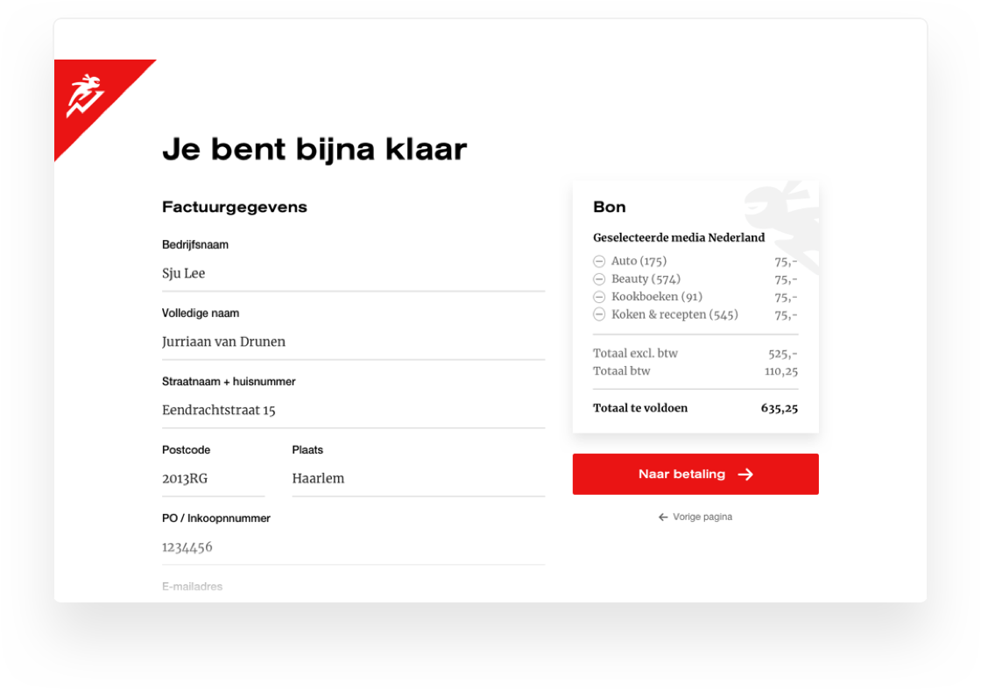Click the E-mailadres label at bottom
This screenshot has height=690, width=981.
[192, 586]
